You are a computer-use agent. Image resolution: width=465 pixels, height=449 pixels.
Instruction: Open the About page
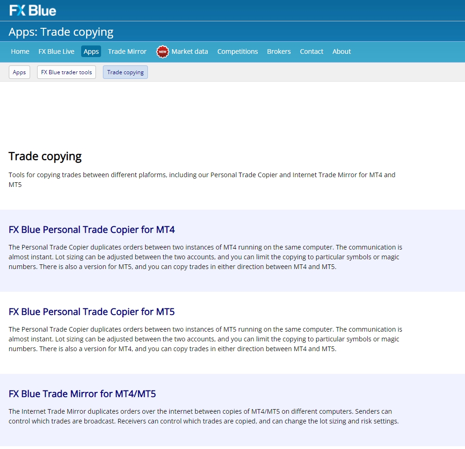coord(342,51)
